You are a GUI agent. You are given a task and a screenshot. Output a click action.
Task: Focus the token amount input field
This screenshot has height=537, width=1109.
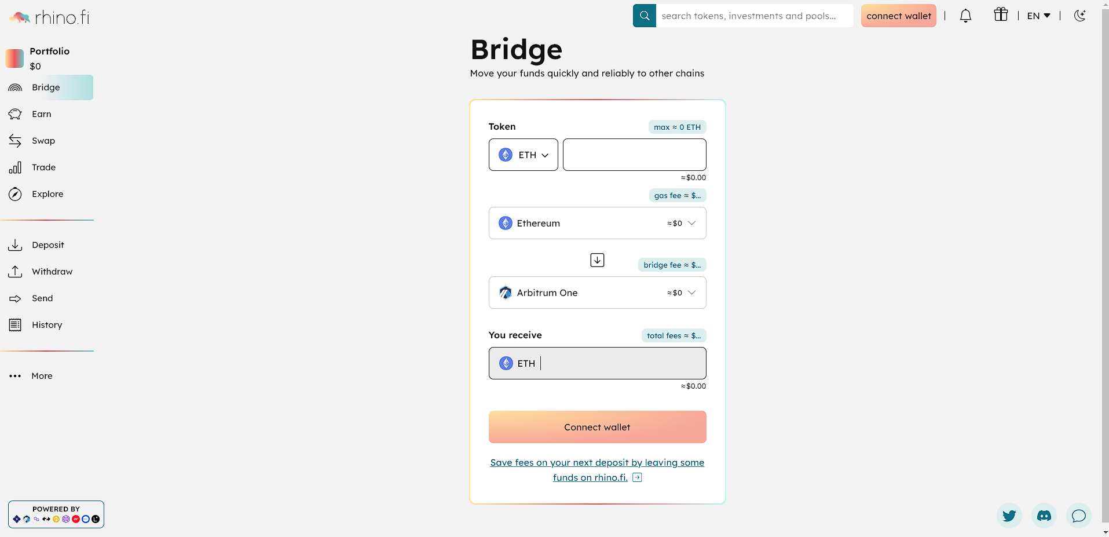point(635,155)
